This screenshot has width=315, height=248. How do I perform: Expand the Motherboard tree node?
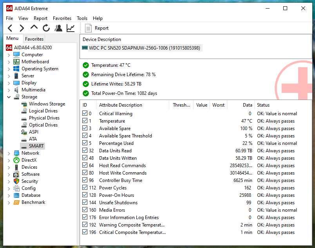click(x=9, y=62)
